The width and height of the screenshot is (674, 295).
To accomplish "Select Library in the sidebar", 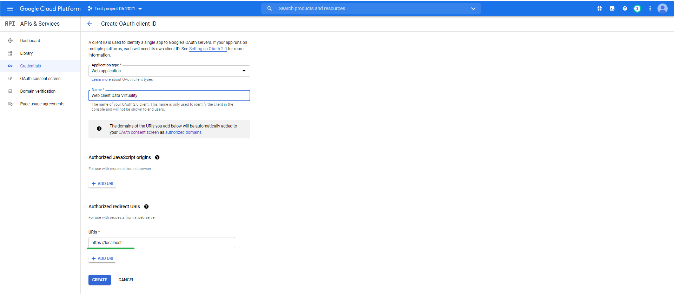I will click(x=26, y=53).
